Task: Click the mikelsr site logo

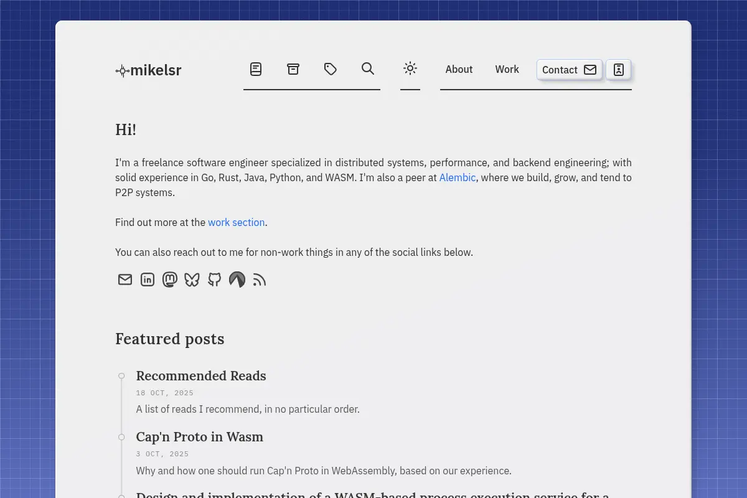Action: tap(149, 70)
